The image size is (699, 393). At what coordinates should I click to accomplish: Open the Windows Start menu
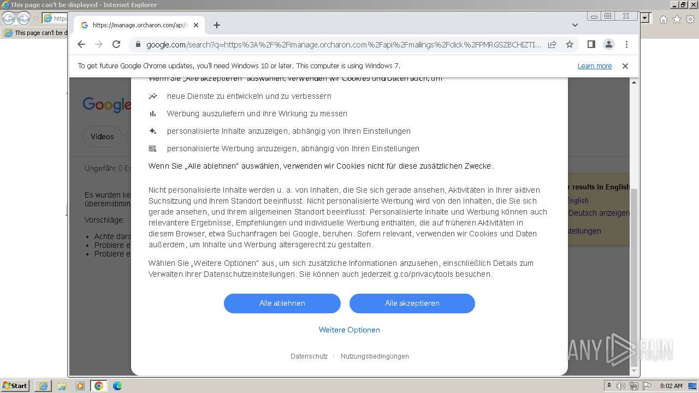pos(15,386)
